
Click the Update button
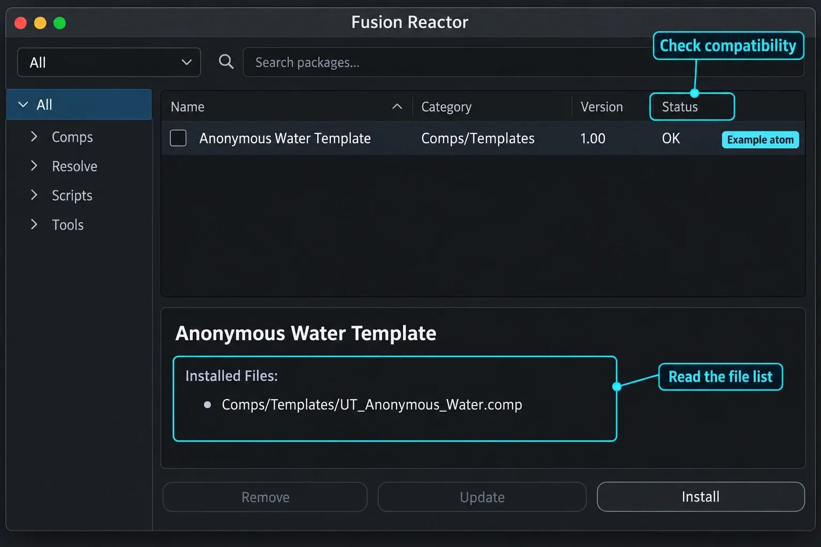(x=482, y=497)
